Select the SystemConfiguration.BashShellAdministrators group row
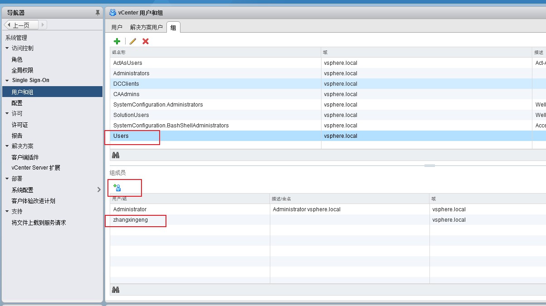 328,126
